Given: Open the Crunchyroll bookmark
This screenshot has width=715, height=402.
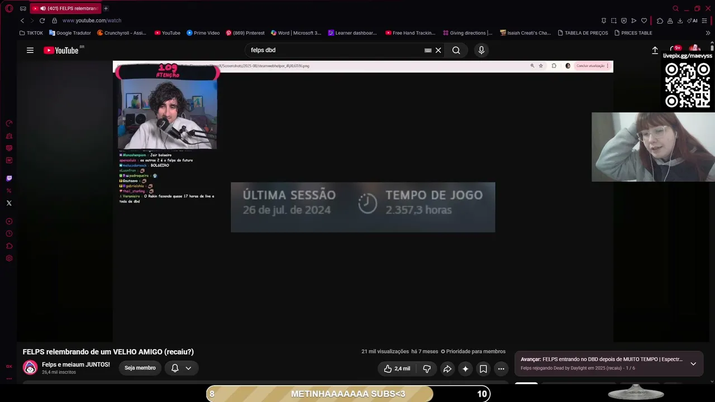Looking at the screenshot, I should 122,33.
